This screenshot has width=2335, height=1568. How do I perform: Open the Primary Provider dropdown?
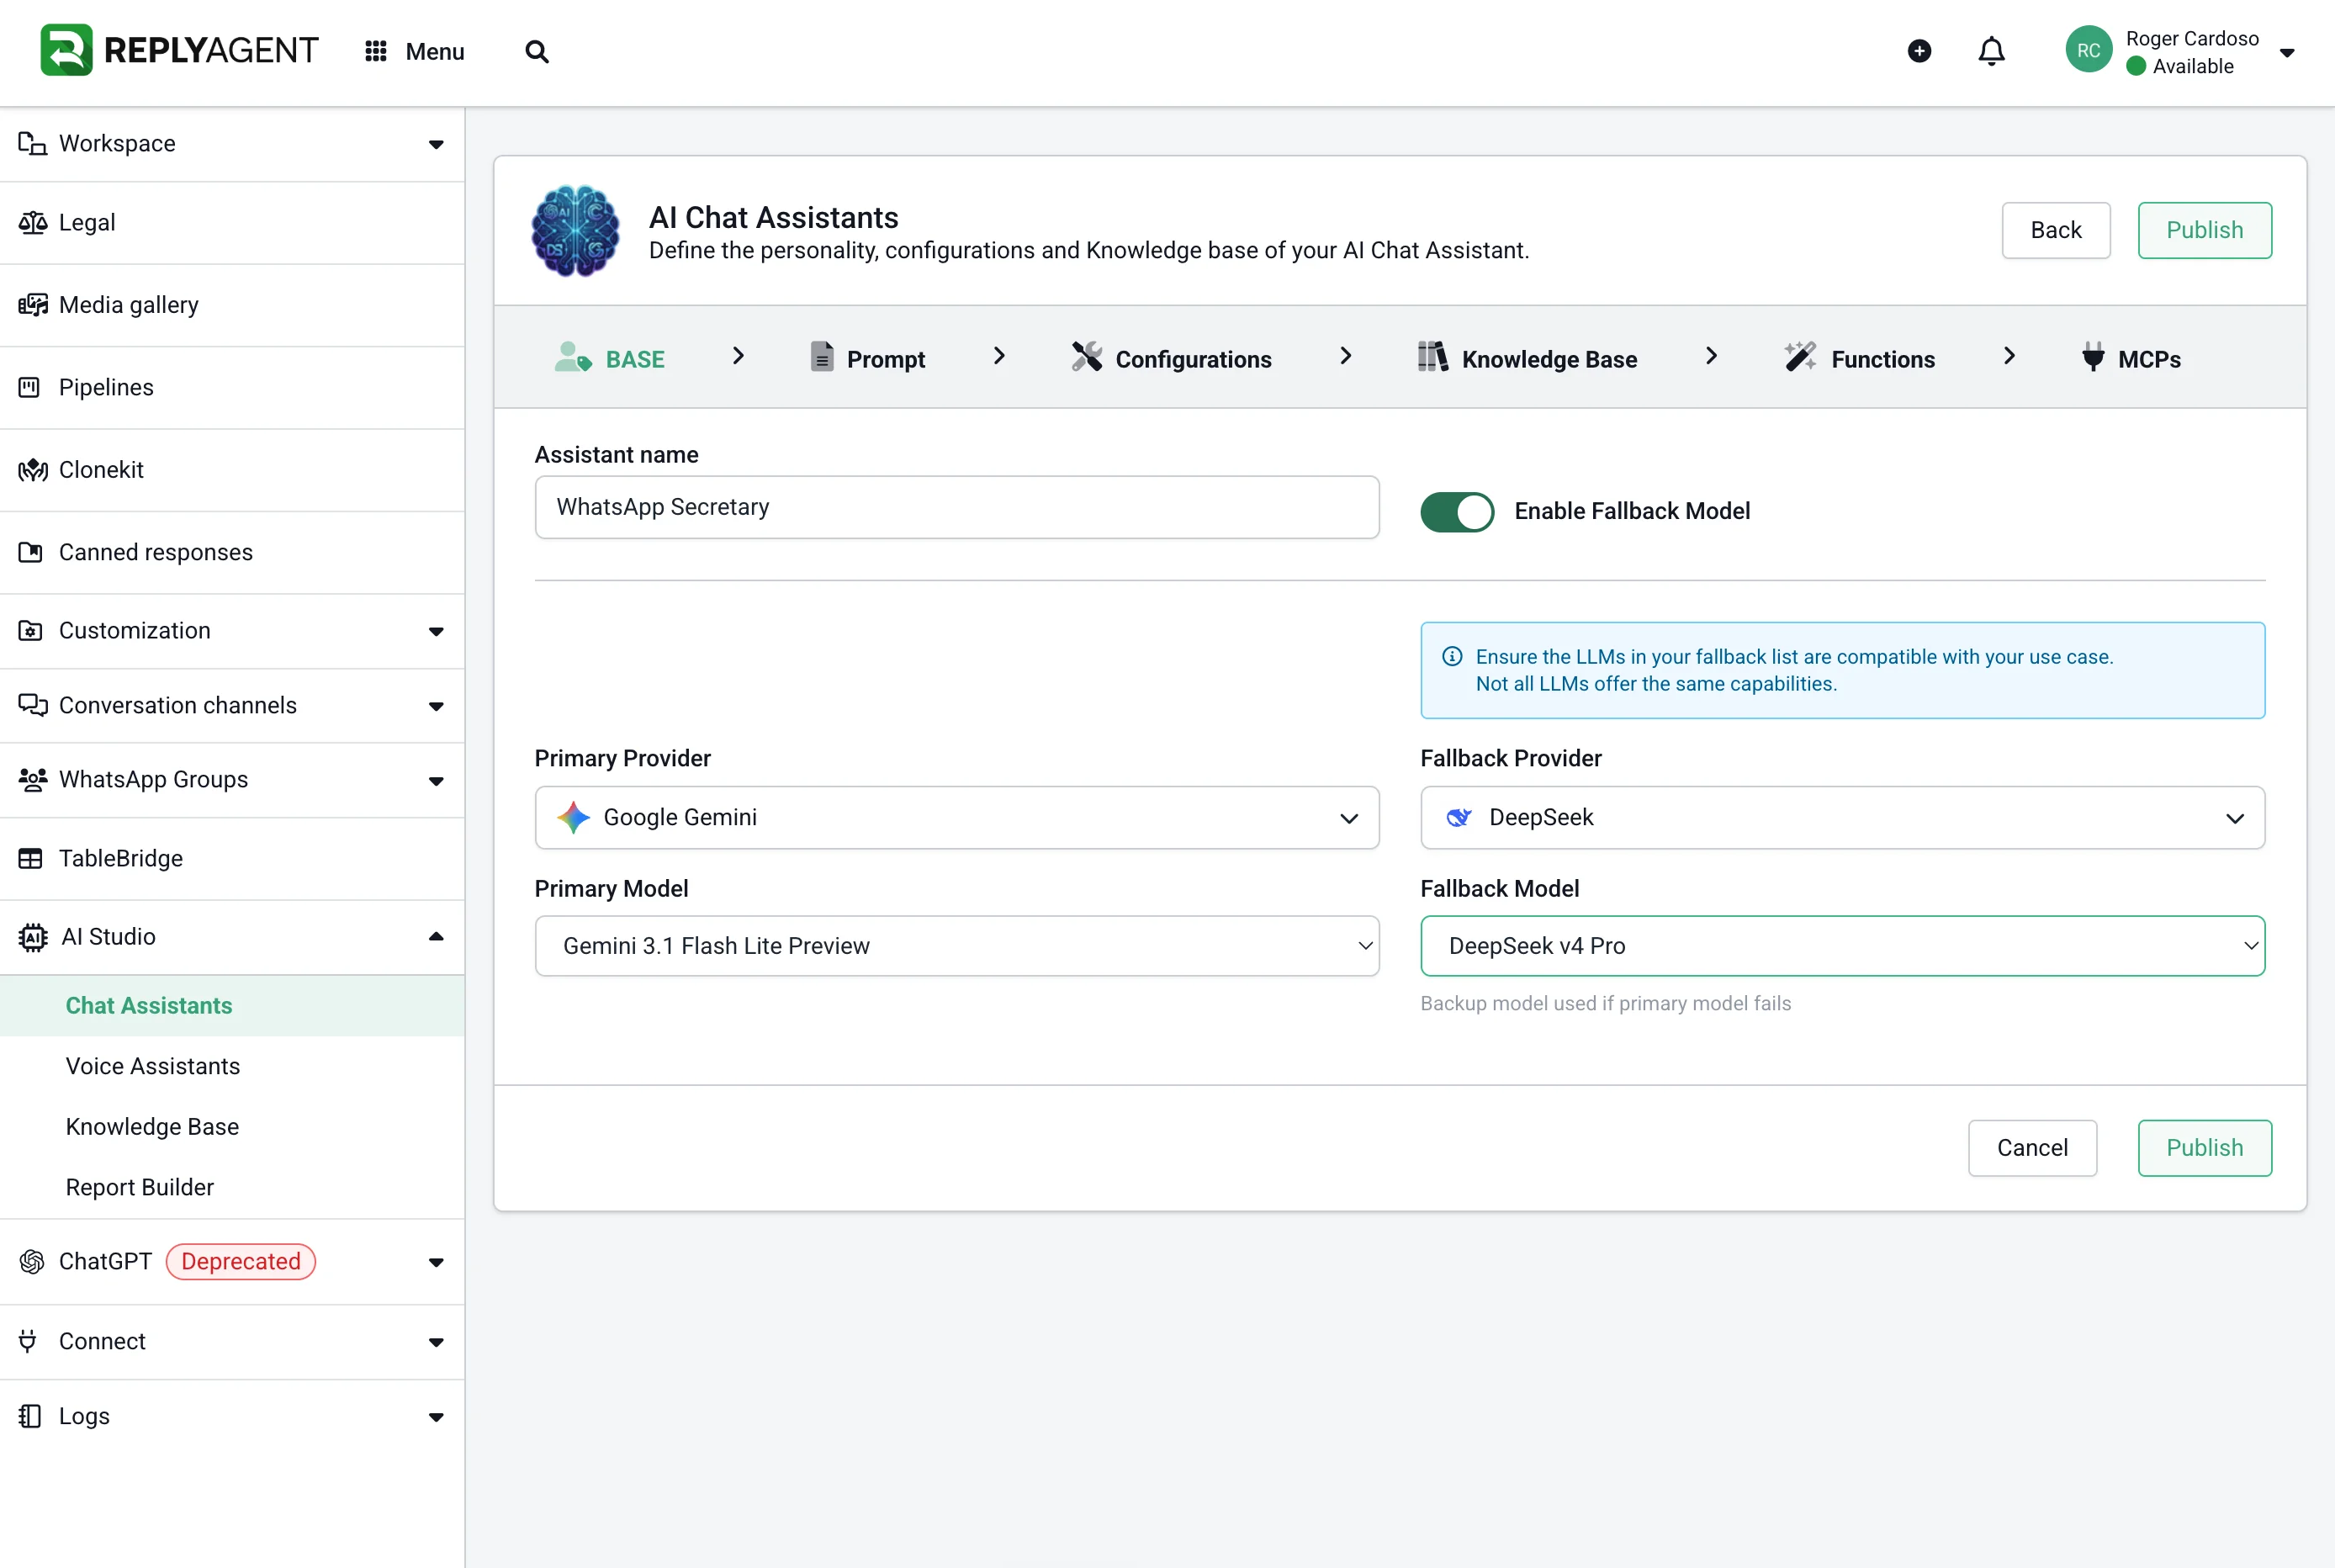(957, 817)
